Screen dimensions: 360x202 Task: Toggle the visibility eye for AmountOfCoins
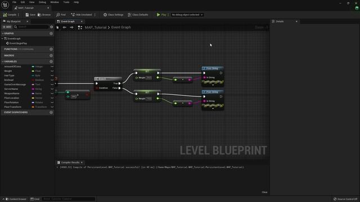(x=52, y=66)
